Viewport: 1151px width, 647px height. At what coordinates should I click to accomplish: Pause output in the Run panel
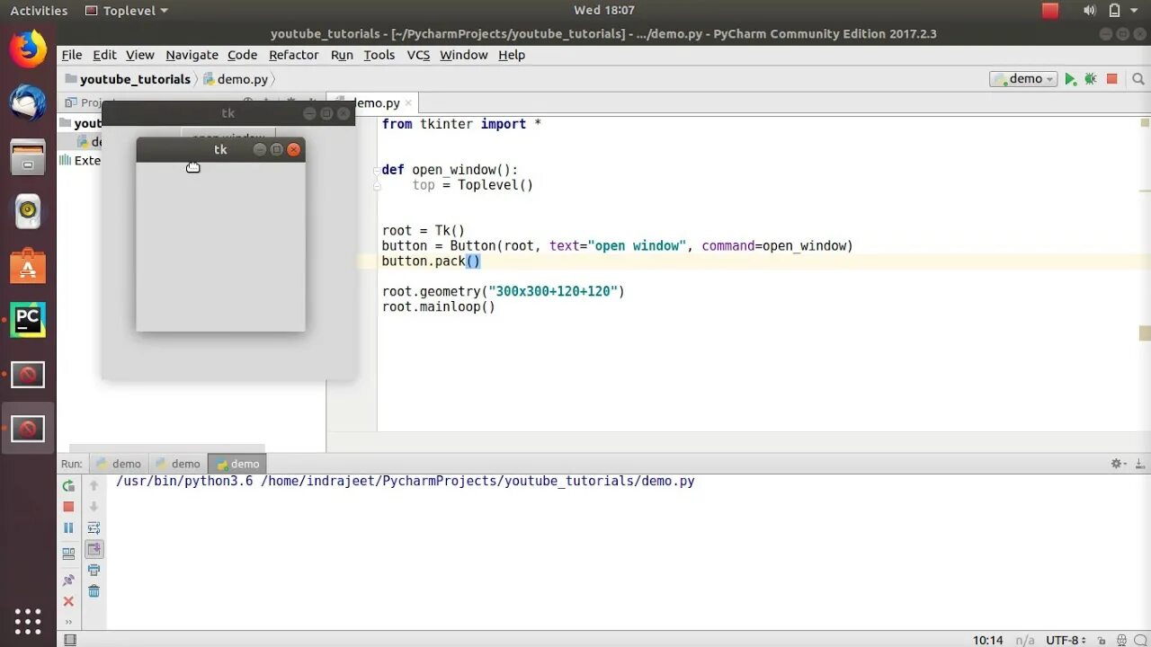[x=68, y=528]
